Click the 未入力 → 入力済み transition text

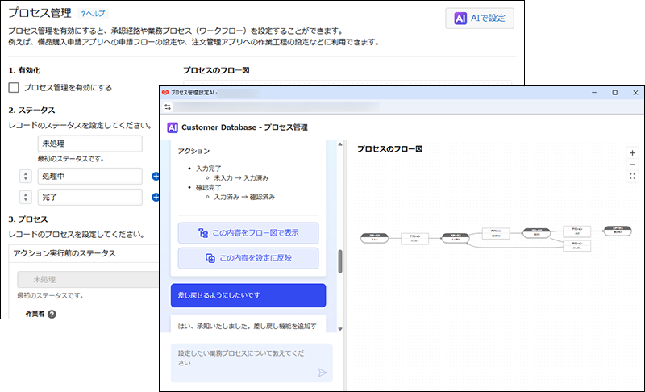[x=241, y=178]
